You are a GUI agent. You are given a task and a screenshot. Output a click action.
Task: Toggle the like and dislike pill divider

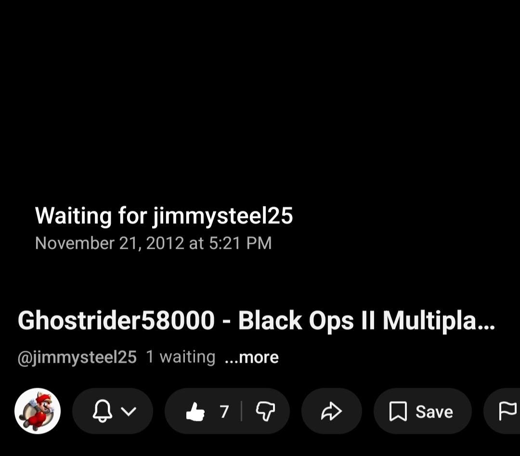[x=241, y=411]
